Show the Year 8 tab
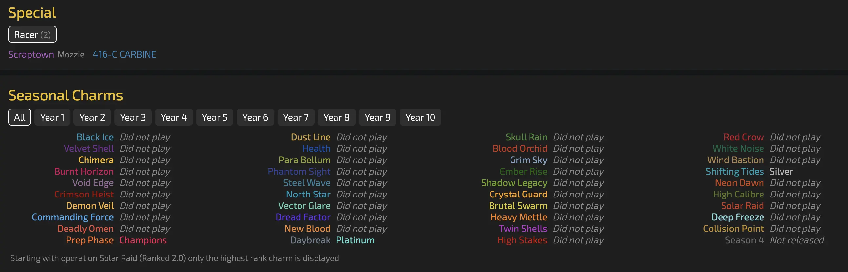This screenshot has height=272, width=848. pyautogui.click(x=336, y=117)
